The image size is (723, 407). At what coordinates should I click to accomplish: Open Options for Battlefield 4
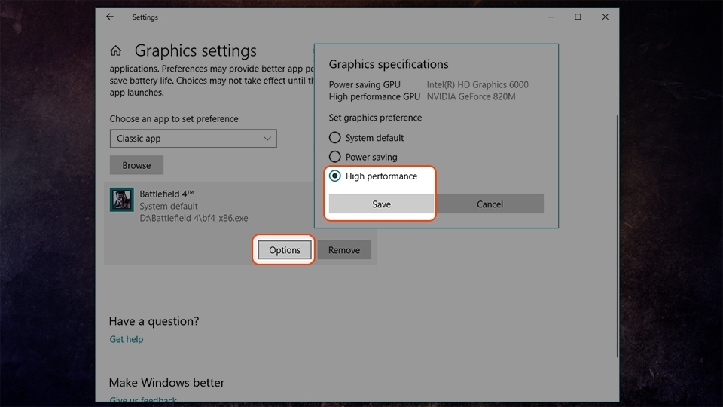click(x=285, y=249)
